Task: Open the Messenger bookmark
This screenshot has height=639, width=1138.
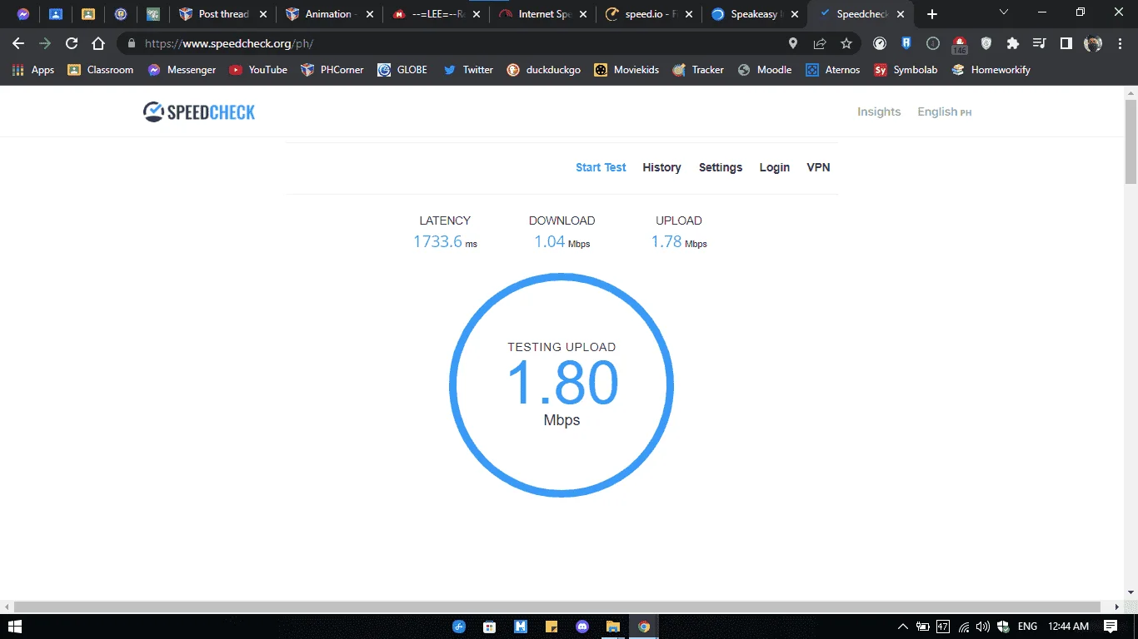Action: pos(182,70)
